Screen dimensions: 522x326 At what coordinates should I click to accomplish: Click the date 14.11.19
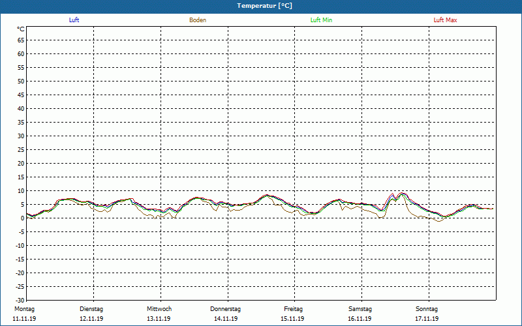coord(226,319)
